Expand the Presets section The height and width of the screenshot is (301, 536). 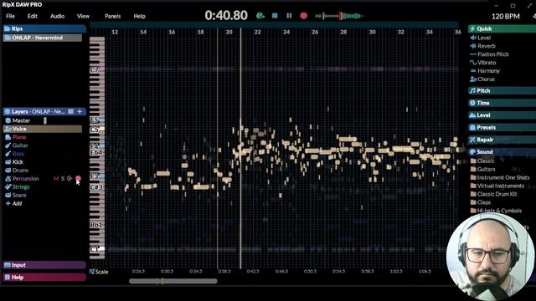click(x=502, y=128)
